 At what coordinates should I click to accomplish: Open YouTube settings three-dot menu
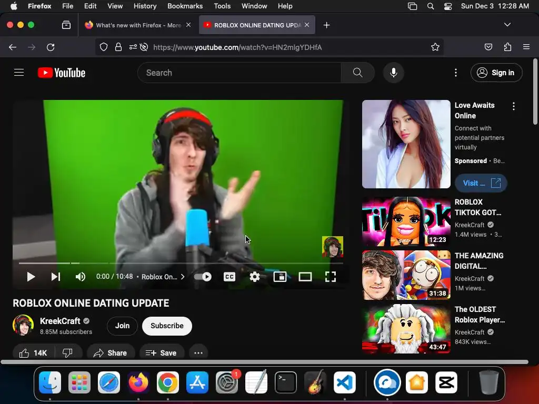pyautogui.click(x=456, y=73)
